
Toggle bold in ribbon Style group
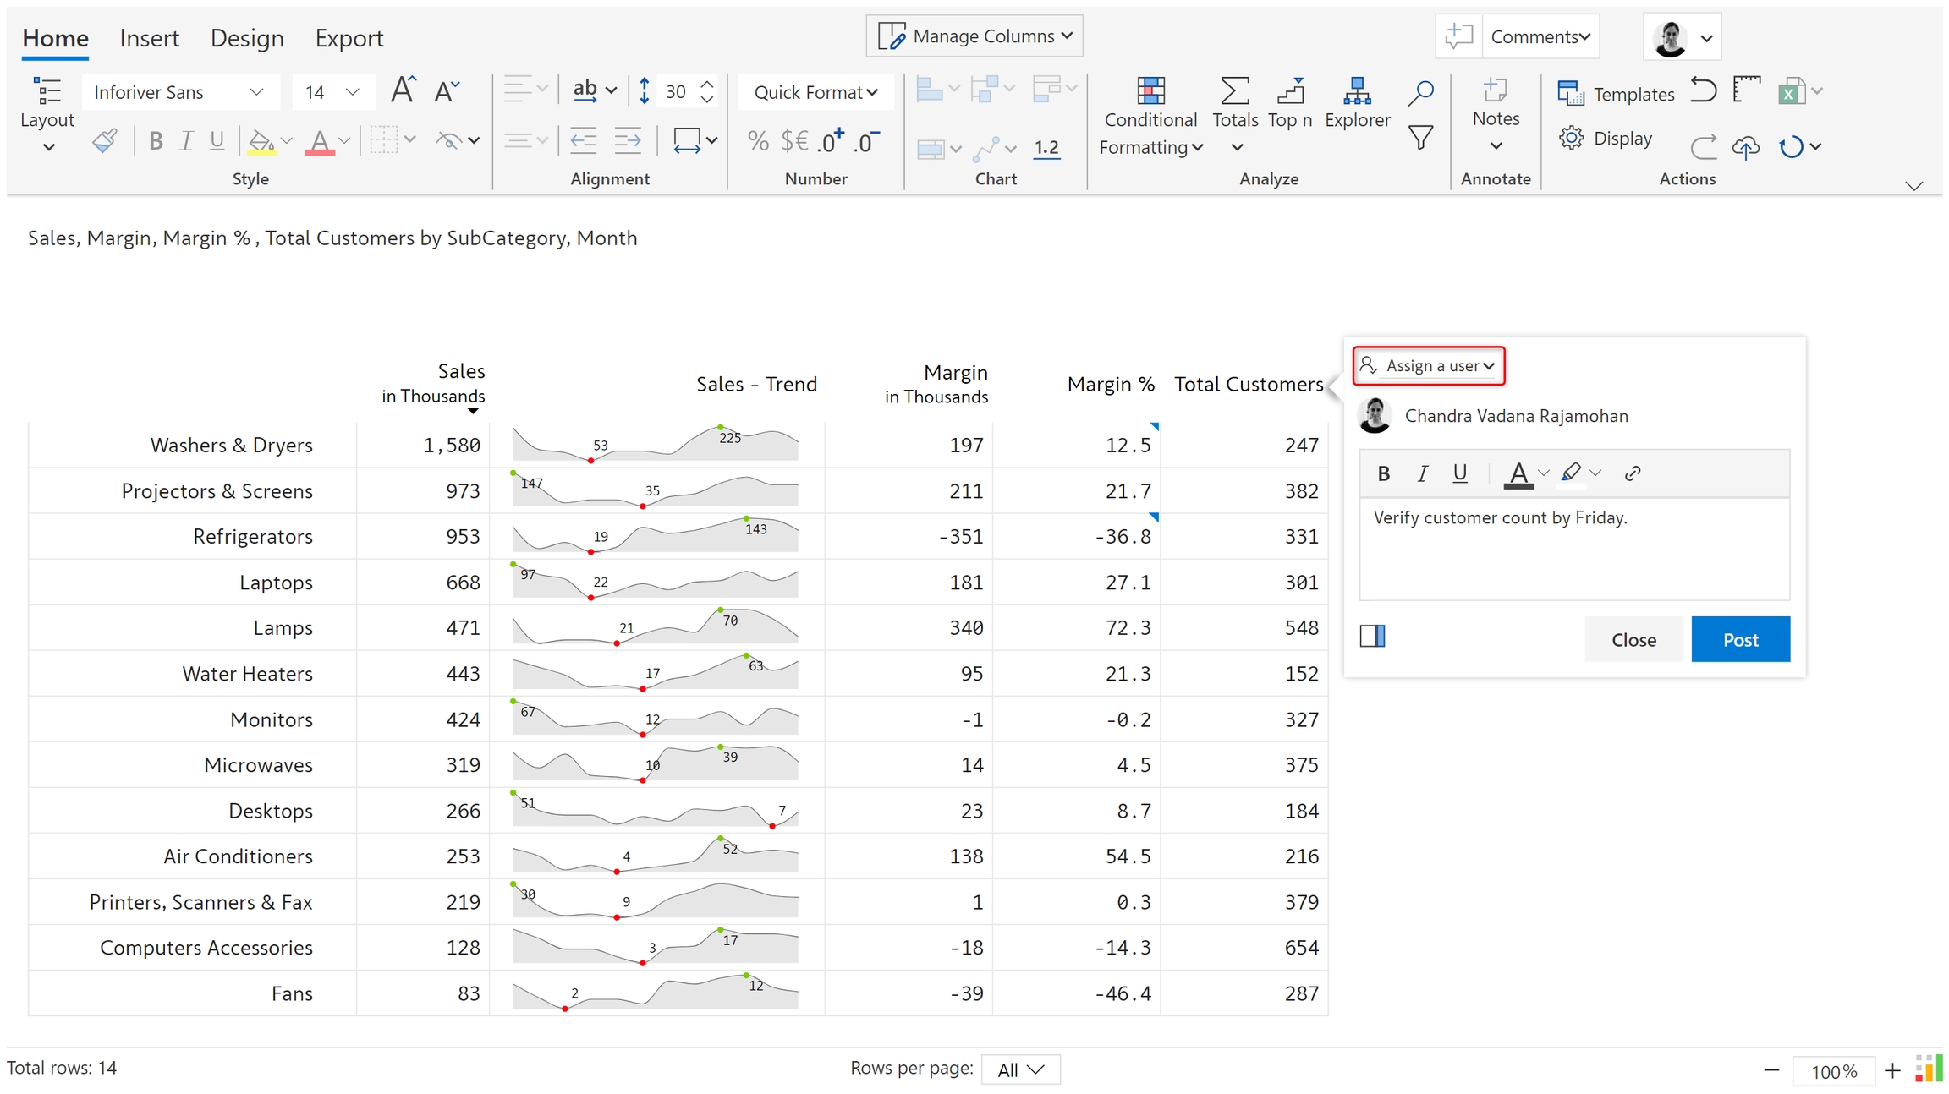pyautogui.click(x=156, y=140)
